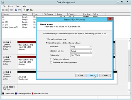Click the scrollbar up arrow in disk pane
The width and height of the screenshot is (132, 100).
[129, 41]
